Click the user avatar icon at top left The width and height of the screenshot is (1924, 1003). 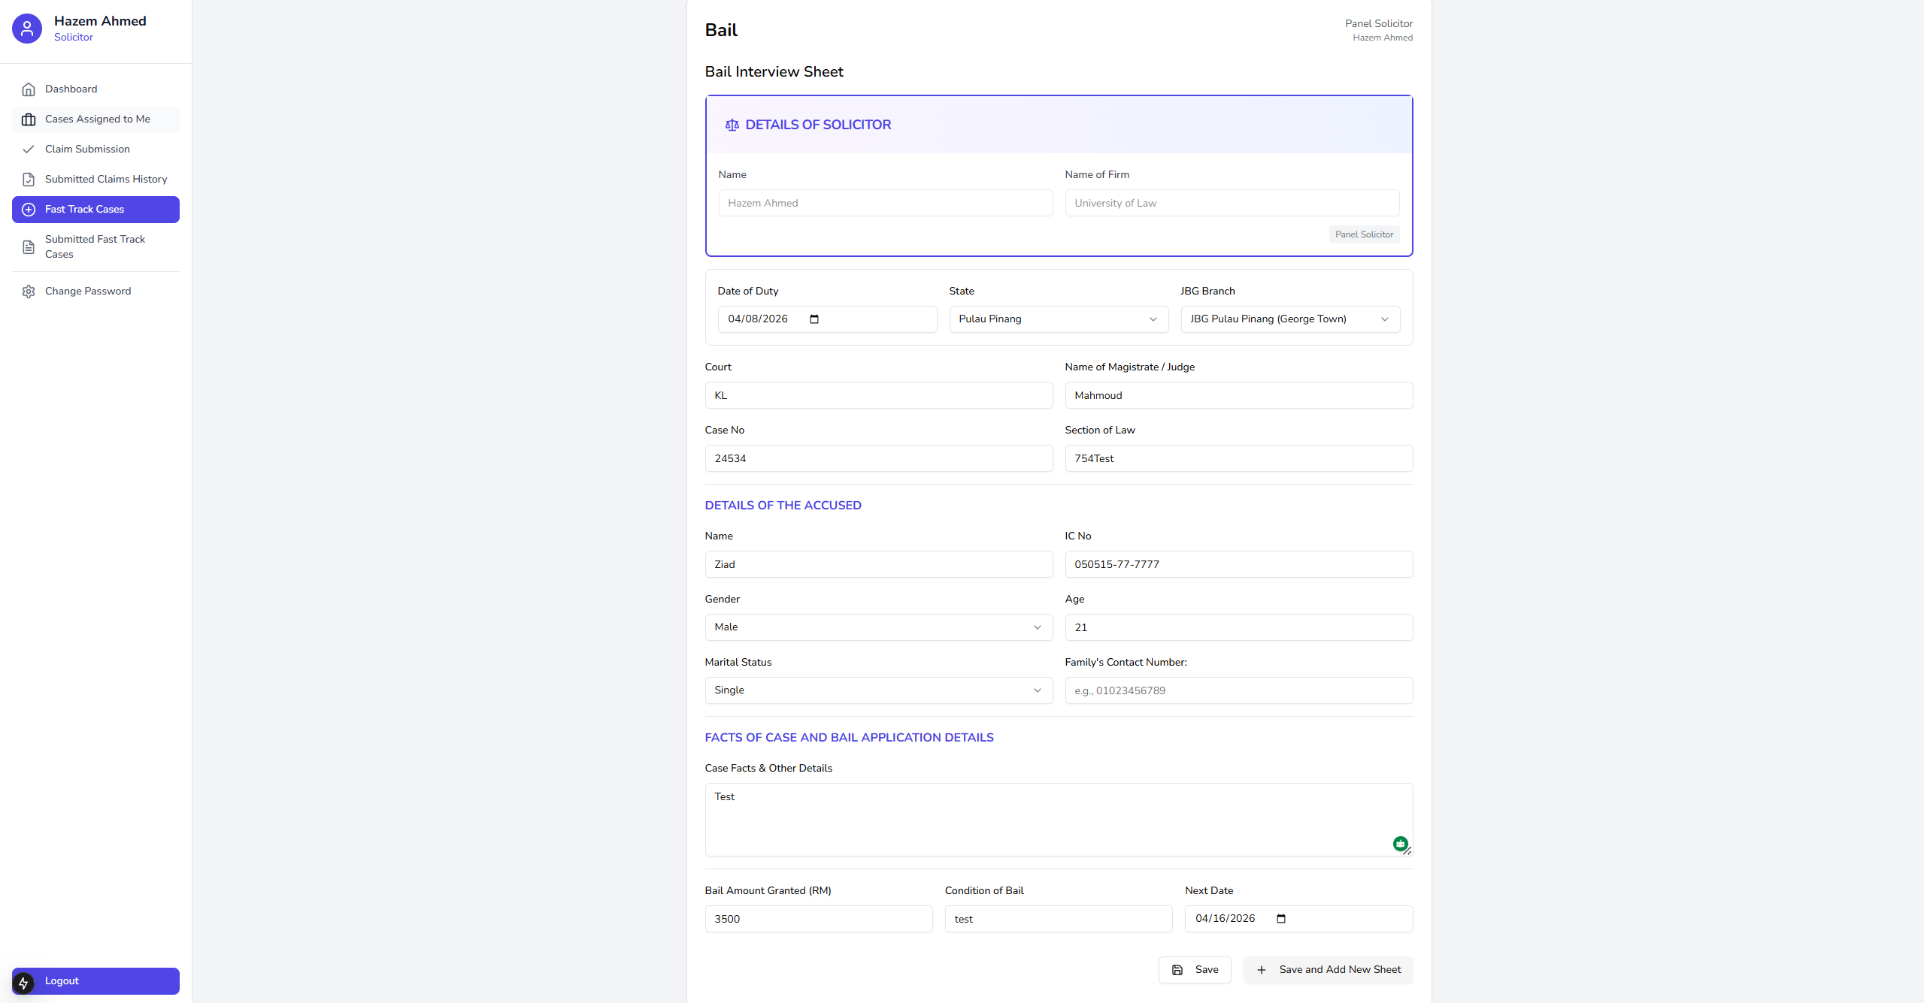click(x=27, y=29)
